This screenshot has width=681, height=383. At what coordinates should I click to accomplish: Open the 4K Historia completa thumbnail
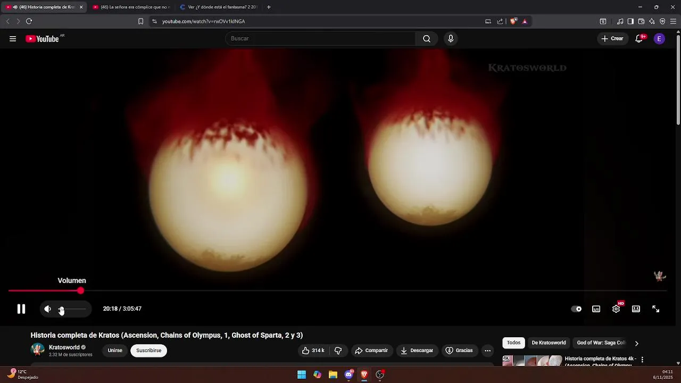[532, 361]
